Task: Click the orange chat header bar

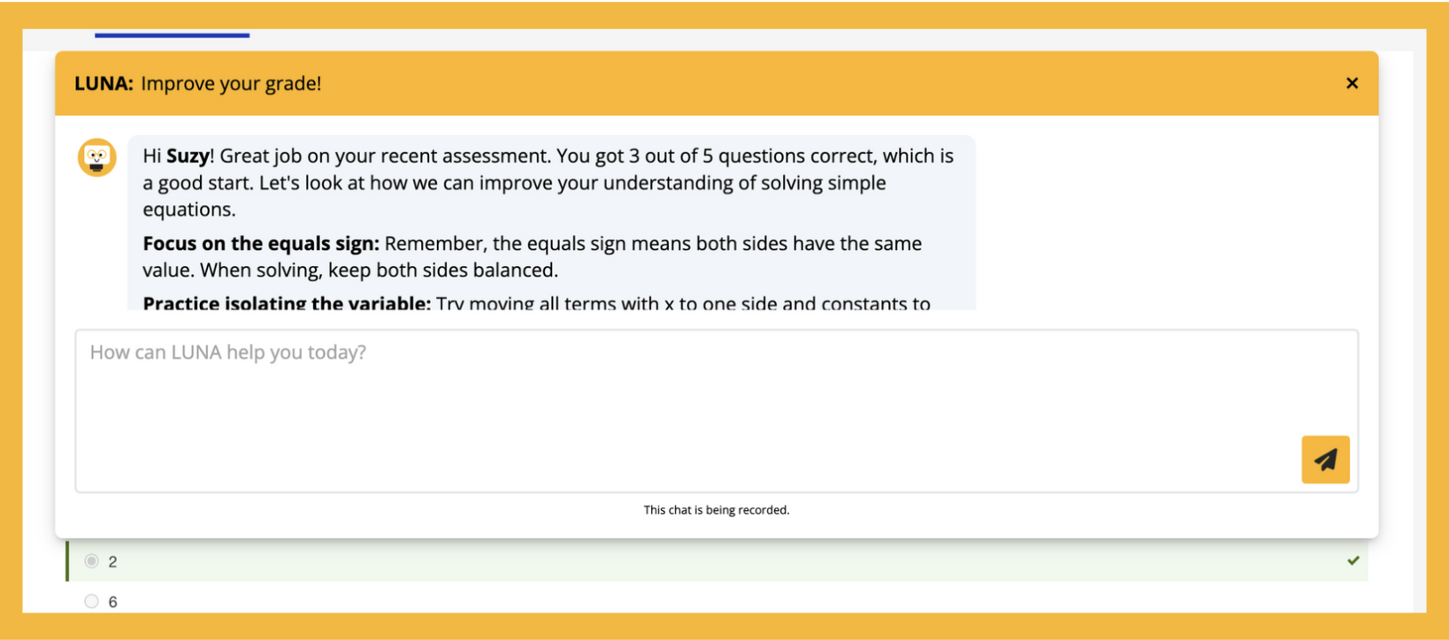Action: pos(717,83)
